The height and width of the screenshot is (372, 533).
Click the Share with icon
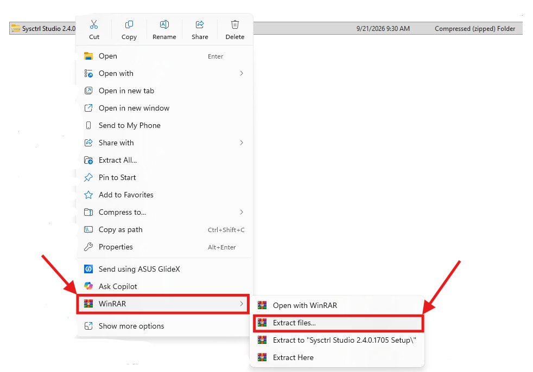coord(88,143)
